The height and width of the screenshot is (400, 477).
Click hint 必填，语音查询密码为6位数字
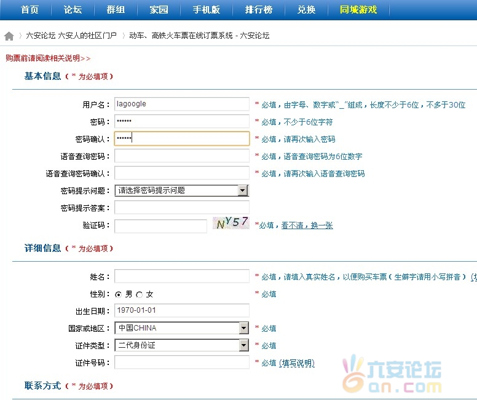pos(312,156)
